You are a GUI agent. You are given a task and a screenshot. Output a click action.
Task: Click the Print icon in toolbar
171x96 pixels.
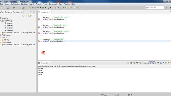click(x=7, y=8)
